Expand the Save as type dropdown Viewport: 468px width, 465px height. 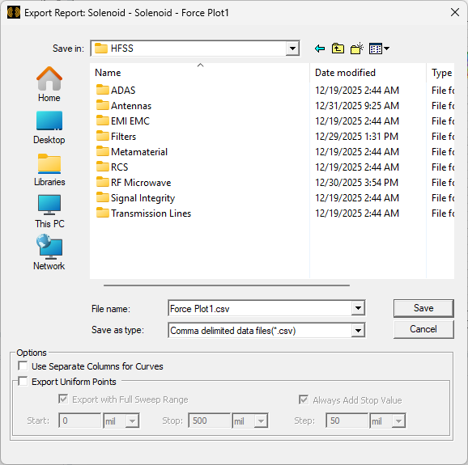[358, 330]
